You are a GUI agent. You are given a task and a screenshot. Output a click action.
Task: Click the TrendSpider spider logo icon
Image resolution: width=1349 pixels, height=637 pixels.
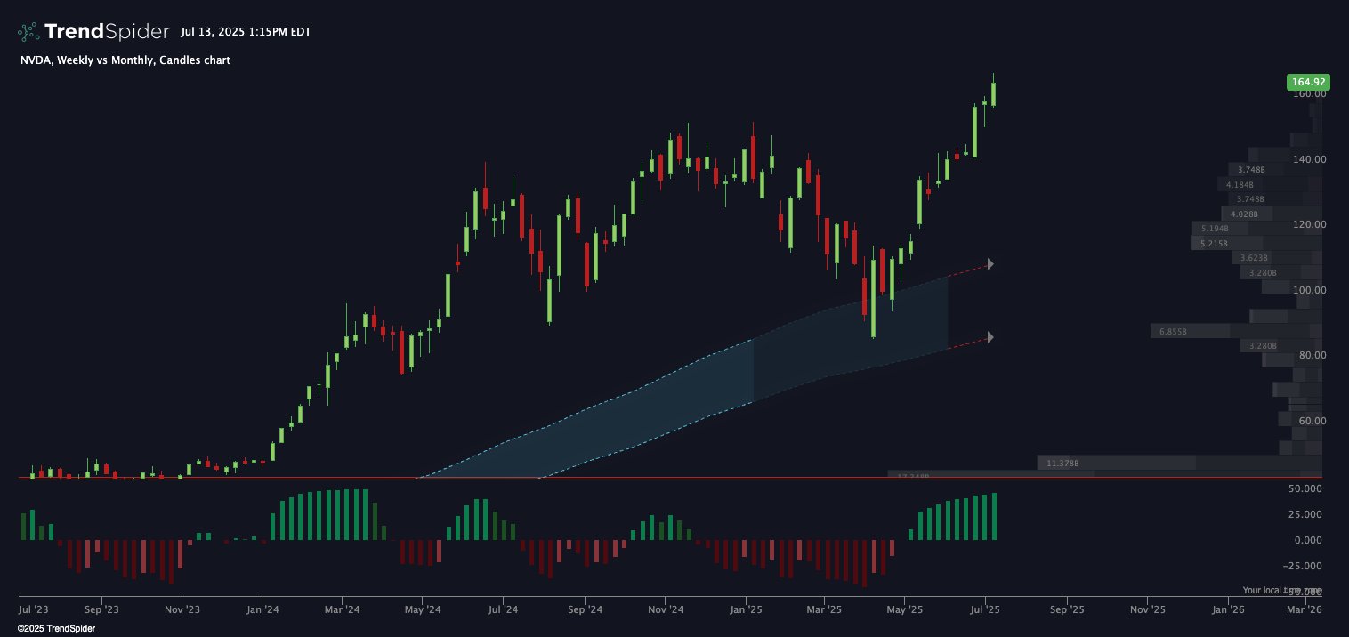pos(28,32)
